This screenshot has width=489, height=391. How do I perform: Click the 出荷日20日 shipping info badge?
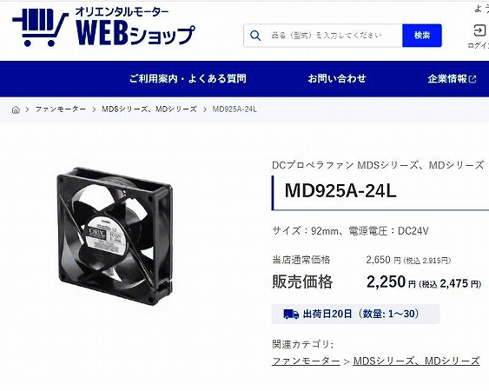coord(355,314)
